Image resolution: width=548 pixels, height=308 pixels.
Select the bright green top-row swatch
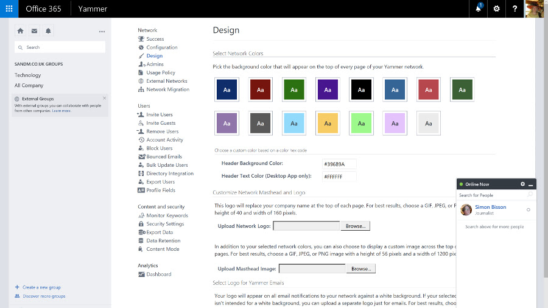(294, 89)
